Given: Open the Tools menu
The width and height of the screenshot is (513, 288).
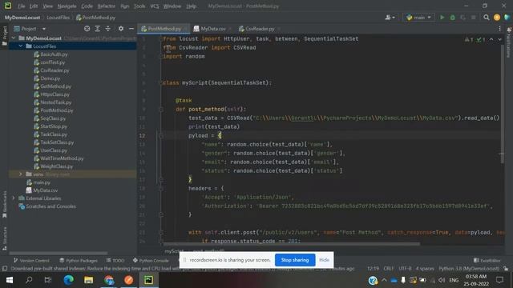Looking at the screenshot, I should (139, 6).
